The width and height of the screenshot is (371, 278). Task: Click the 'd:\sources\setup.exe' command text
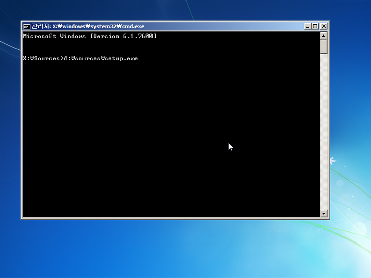pyautogui.click(x=100, y=58)
